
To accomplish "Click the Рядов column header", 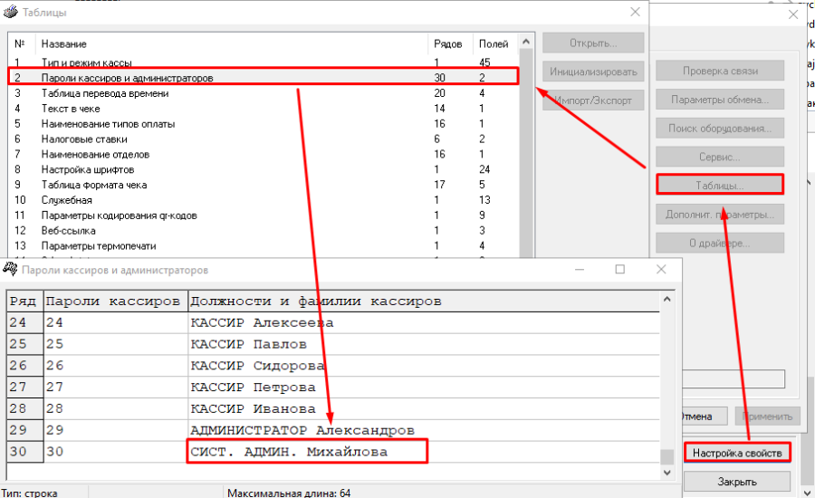I will point(449,43).
